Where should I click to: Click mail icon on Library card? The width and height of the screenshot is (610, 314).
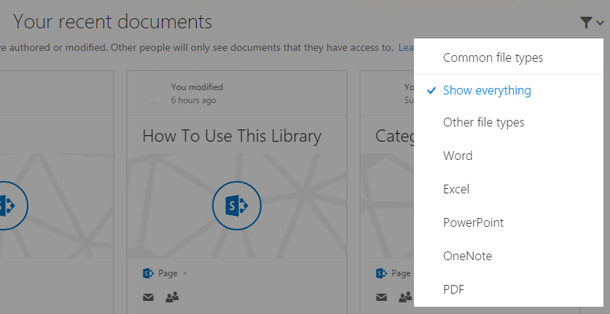pyautogui.click(x=148, y=297)
